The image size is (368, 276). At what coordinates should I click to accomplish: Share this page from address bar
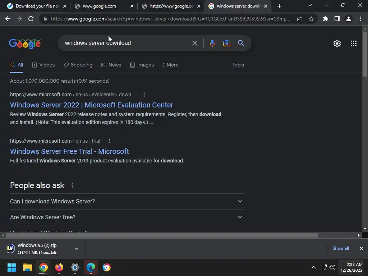pyautogui.click(x=300, y=19)
